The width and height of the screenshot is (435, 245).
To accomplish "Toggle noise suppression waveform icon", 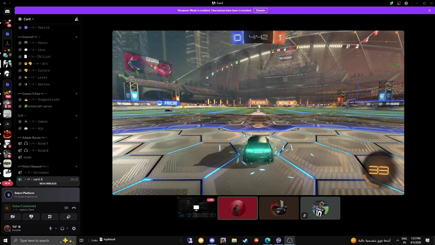I will 66,208.
